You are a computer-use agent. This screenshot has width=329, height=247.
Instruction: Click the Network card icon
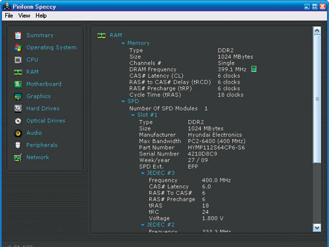[18, 157]
